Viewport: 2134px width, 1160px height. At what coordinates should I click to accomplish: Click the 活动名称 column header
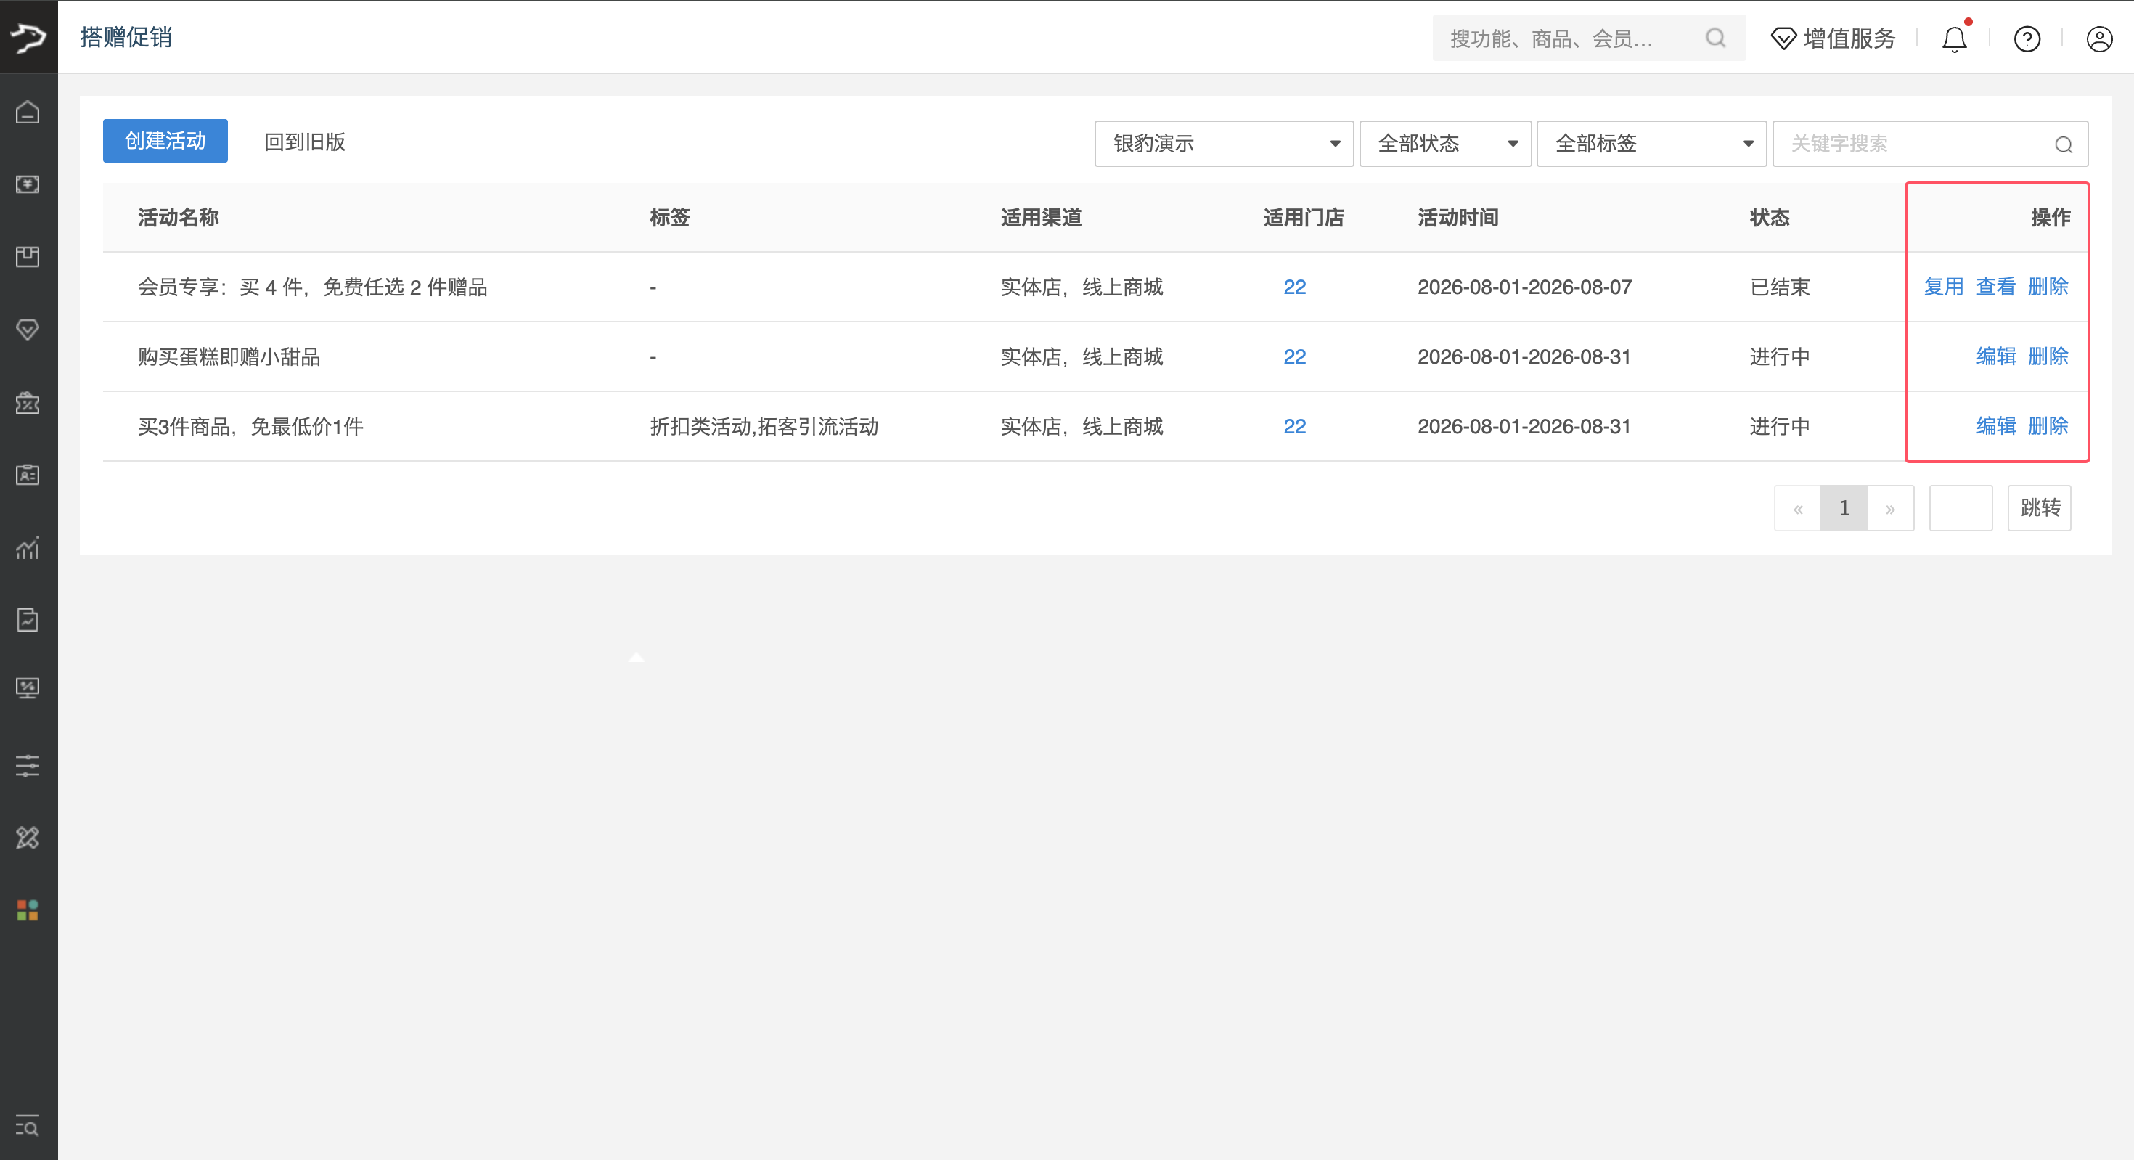point(178,217)
